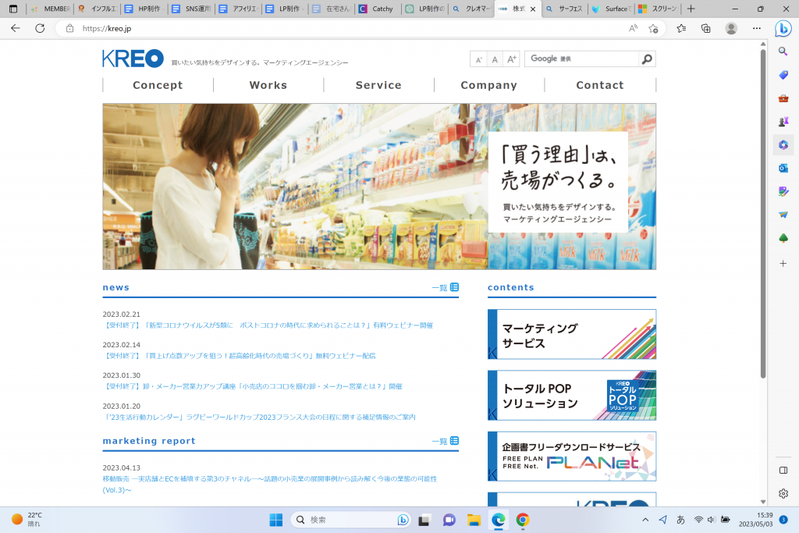799x533 pixels.
Task: Click the トータルPOPソリューション banner
Action: point(571,396)
